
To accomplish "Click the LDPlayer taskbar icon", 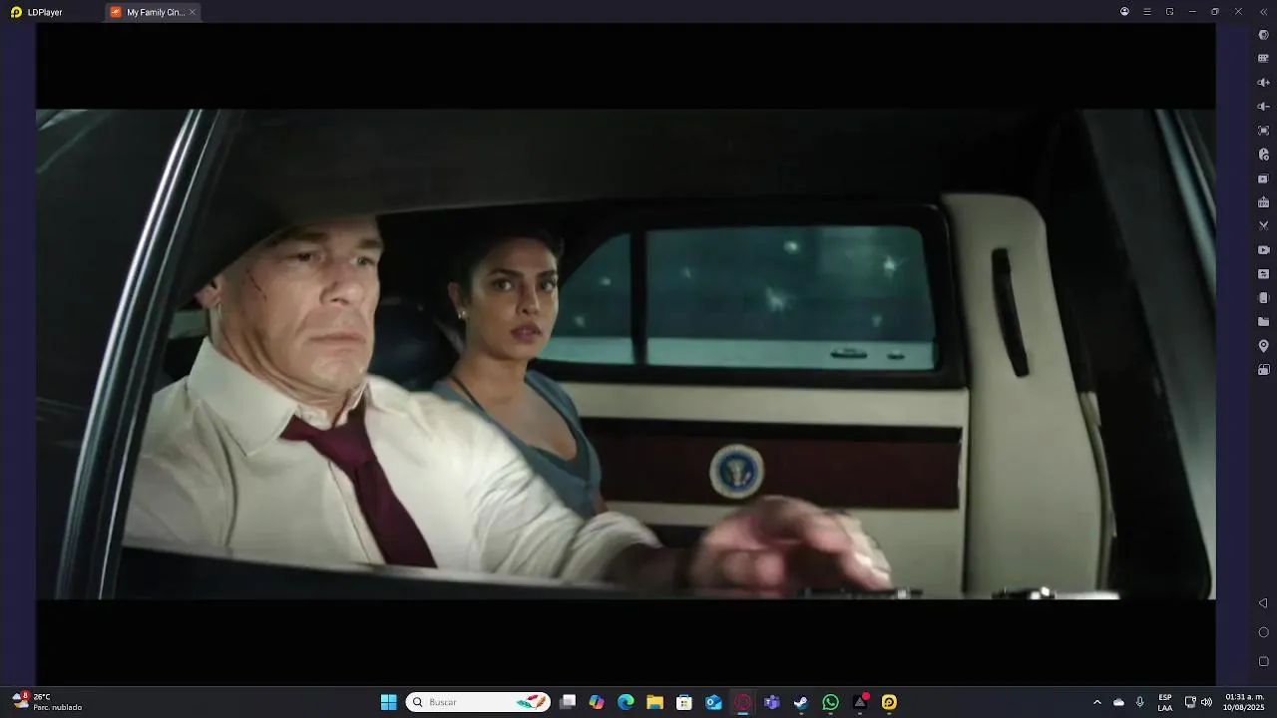I will (889, 702).
